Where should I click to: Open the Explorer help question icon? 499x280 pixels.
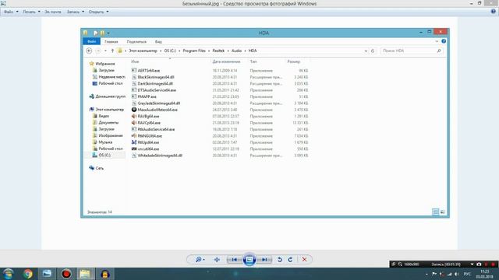pyautogui.click(x=444, y=41)
